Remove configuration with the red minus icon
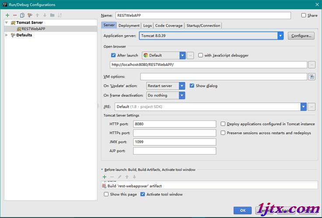This screenshot has height=218, width=322. [15, 15]
